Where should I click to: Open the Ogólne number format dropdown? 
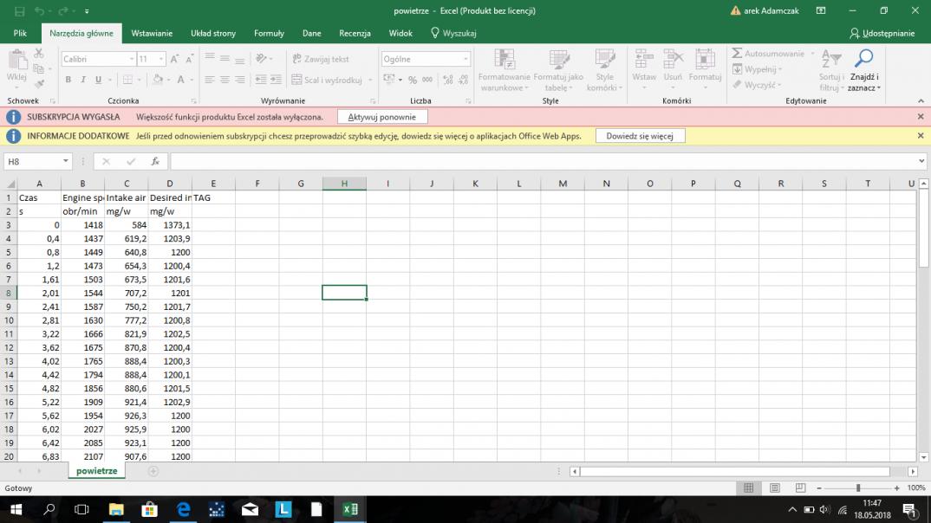coord(465,59)
